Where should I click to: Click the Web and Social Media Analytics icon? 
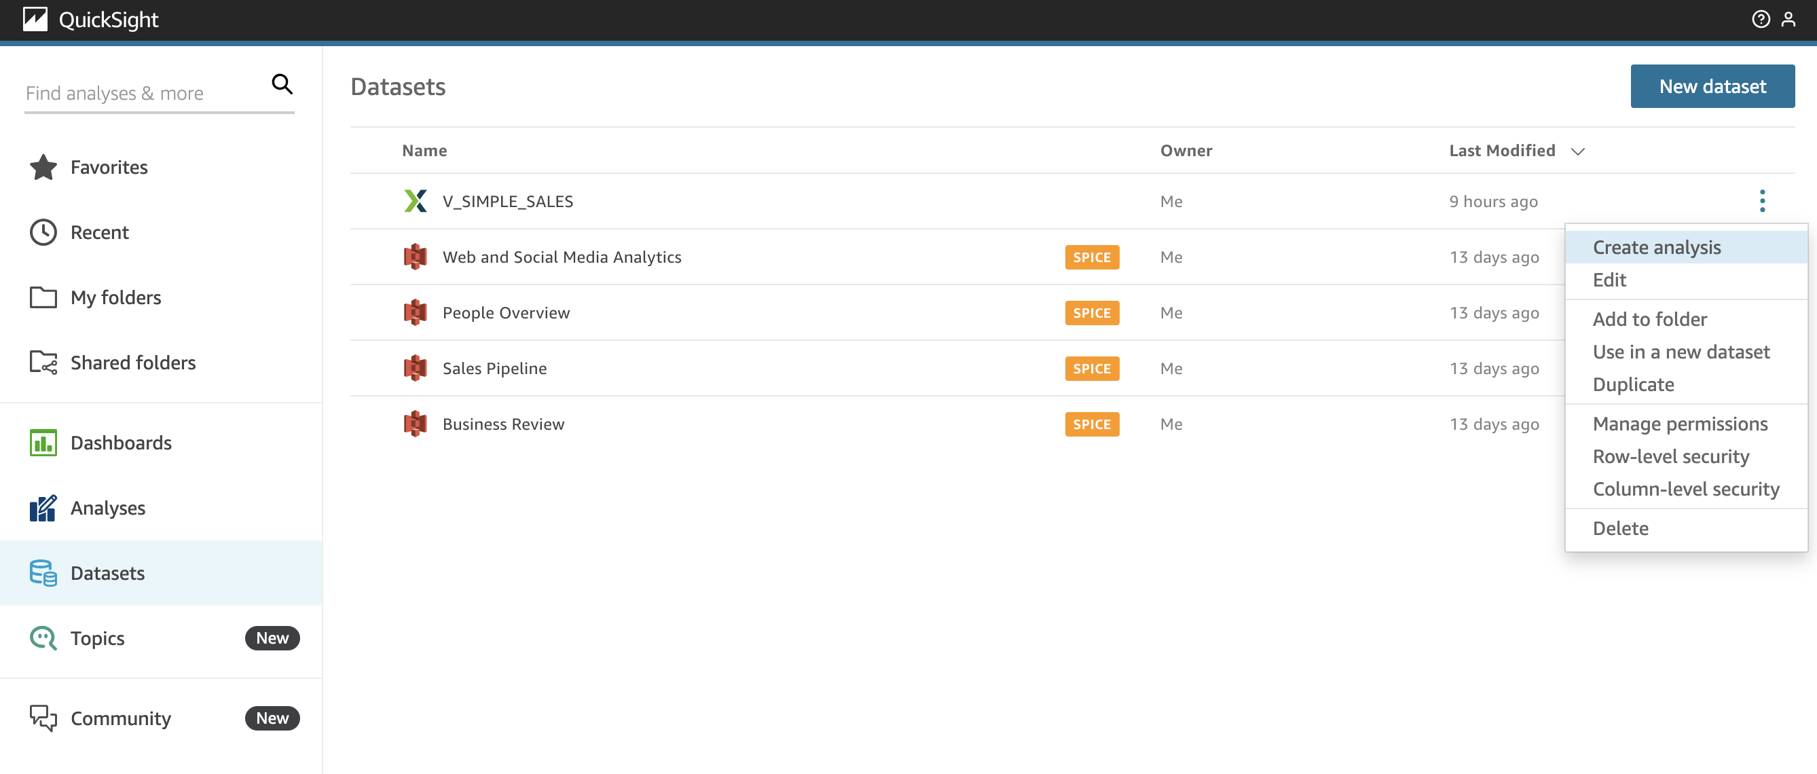pos(416,257)
